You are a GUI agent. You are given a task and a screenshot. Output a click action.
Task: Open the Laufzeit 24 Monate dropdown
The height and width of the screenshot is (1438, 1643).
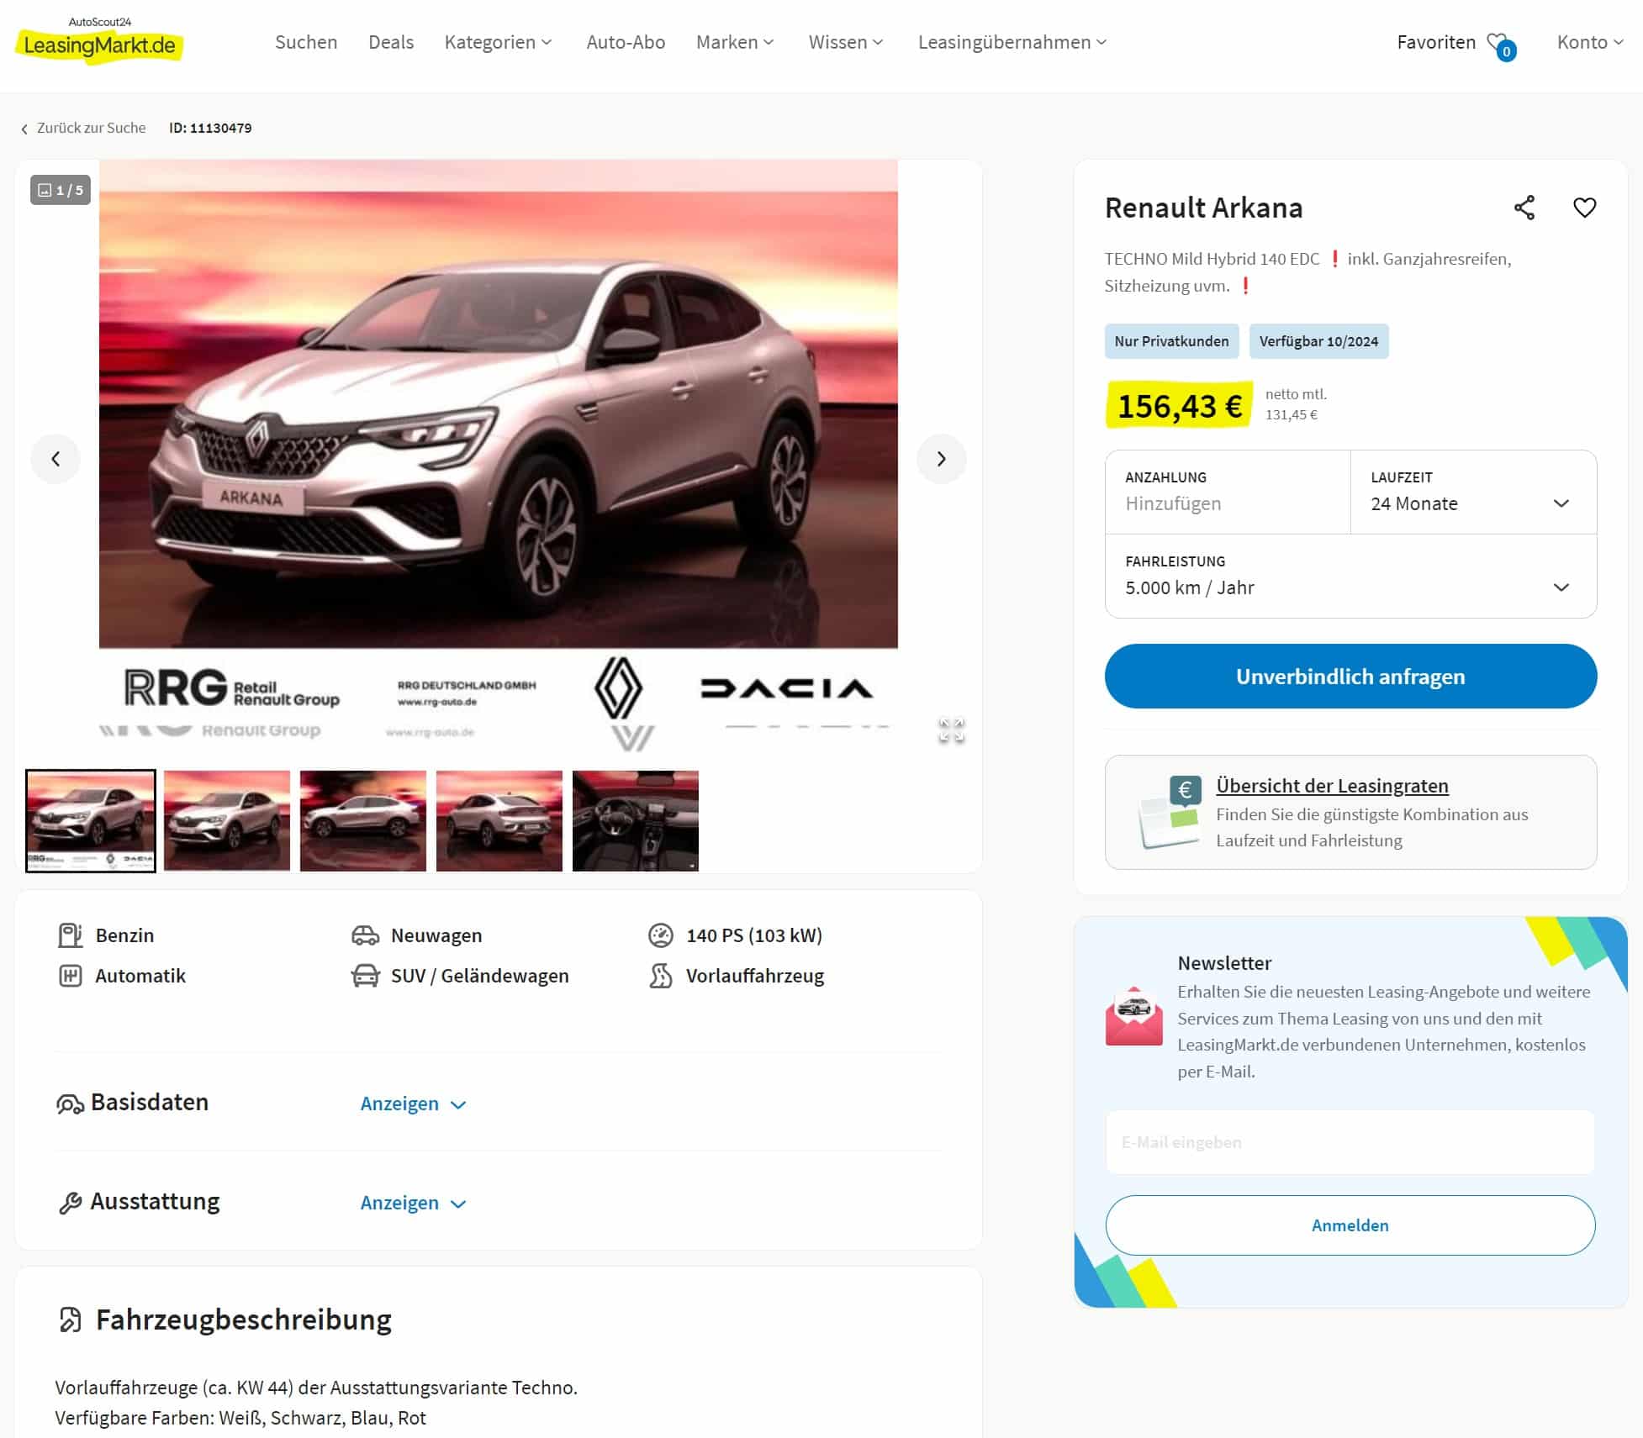pos(1473,492)
